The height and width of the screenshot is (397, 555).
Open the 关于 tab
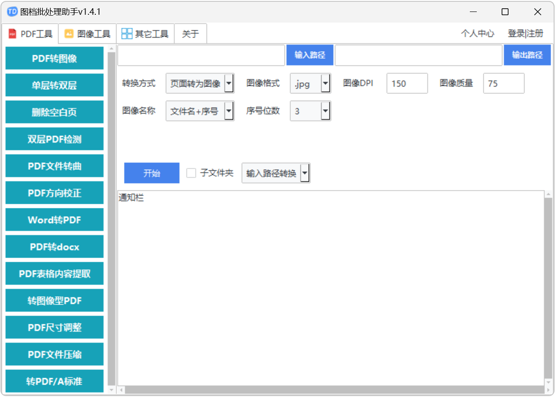(191, 34)
